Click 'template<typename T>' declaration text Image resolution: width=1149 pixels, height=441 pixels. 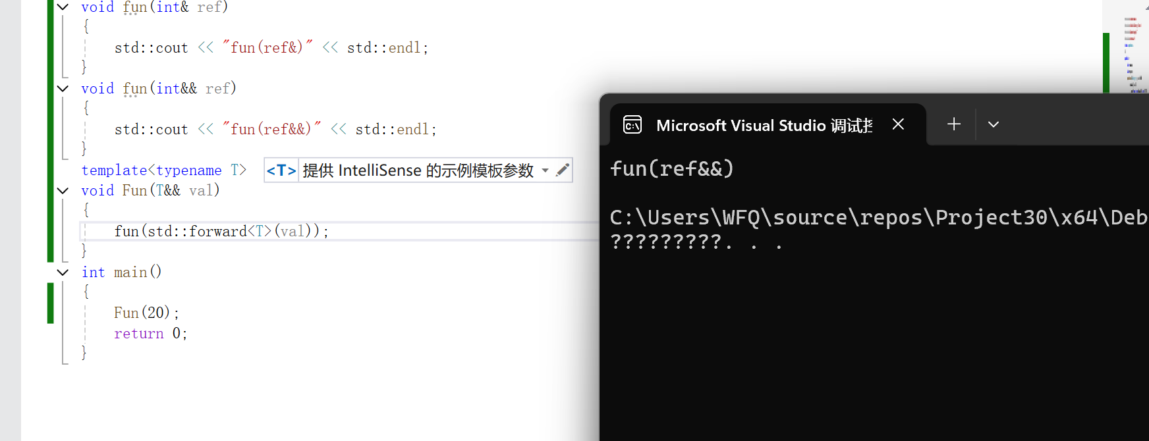[164, 170]
